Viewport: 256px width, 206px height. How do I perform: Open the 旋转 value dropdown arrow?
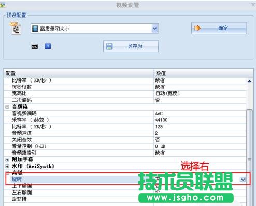tap(243, 180)
